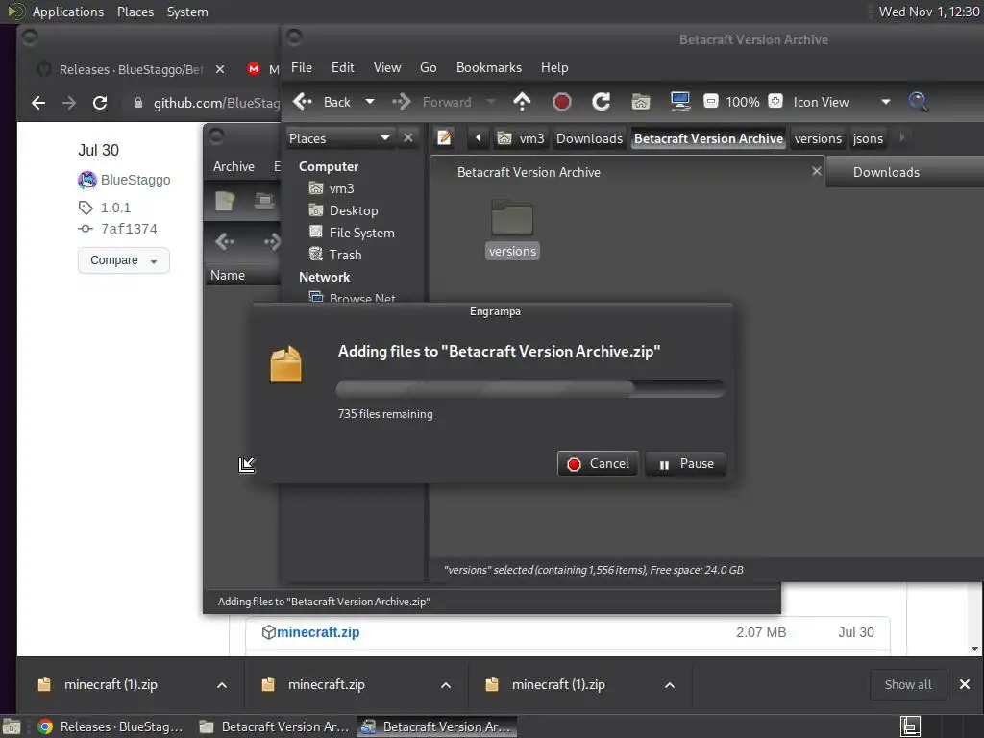Viewport: 984px width, 738px height.
Task: Open the Icon View mode dropdown
Action: point(841,102)
